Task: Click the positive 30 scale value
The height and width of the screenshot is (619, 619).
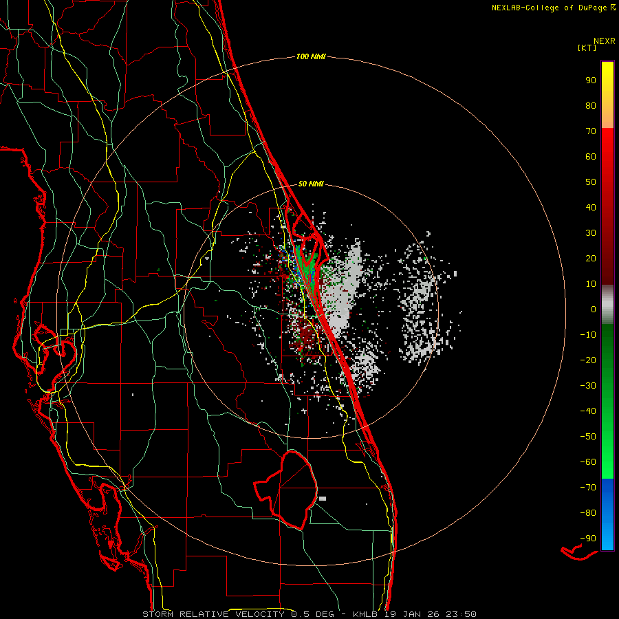Action: coord(591,233)
